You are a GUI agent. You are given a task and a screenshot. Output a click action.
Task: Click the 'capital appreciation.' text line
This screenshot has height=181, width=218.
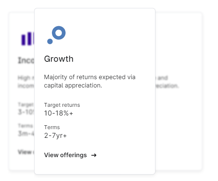click(x=73, y=86)
